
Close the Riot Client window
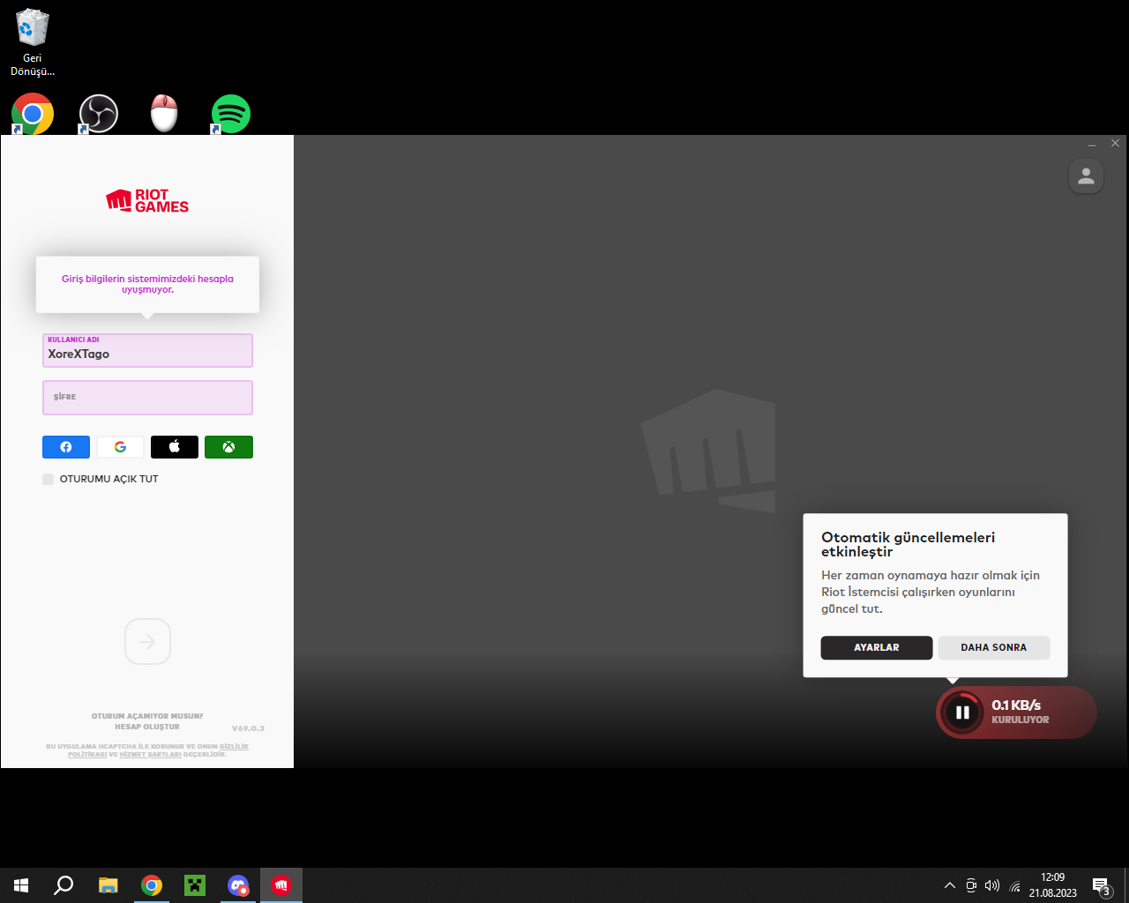[1115, 143]
